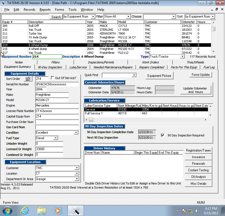Toggle the 90 Day Inspection Required checkbox

163,135
